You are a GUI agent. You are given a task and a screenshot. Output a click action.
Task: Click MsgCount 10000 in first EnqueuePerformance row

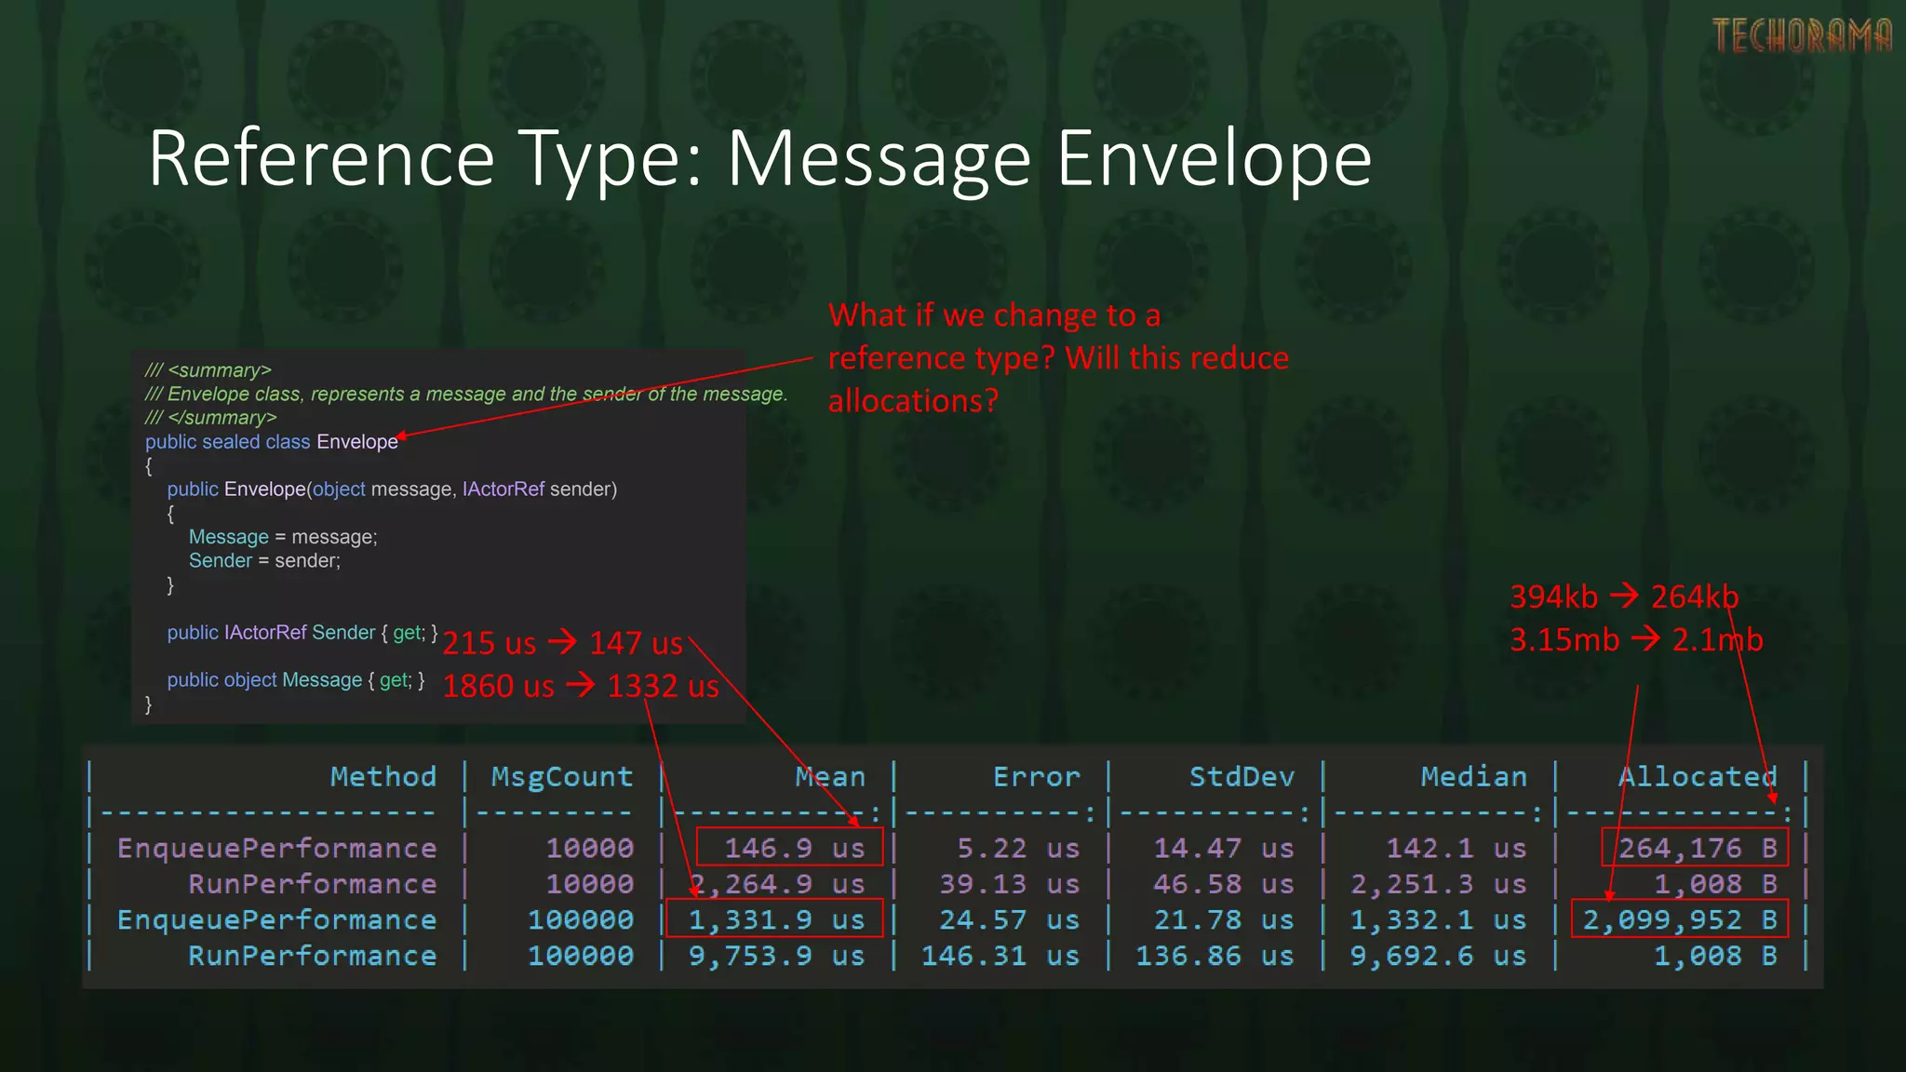pyautogui.click(x=589, y=849)
